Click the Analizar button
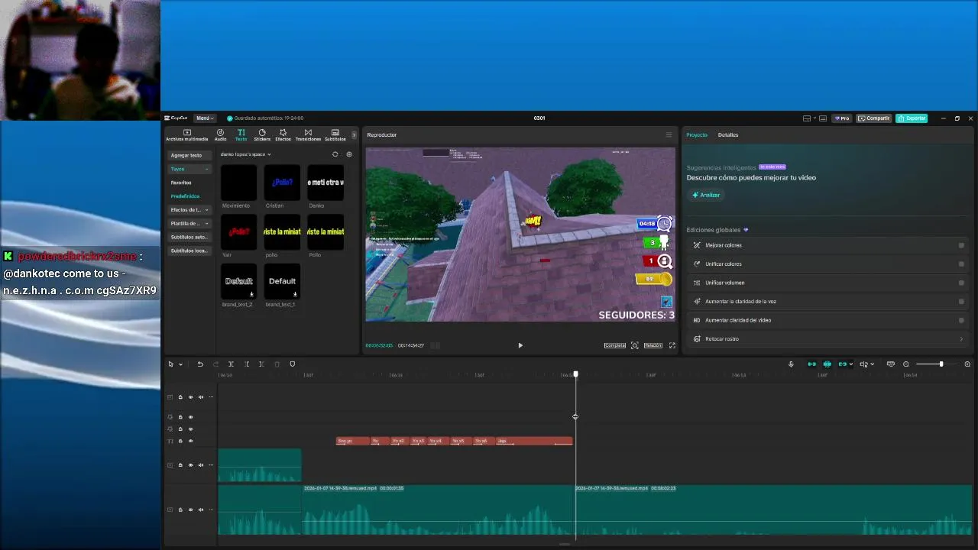This screenshot has width=978, height=550. click(706, 195)
